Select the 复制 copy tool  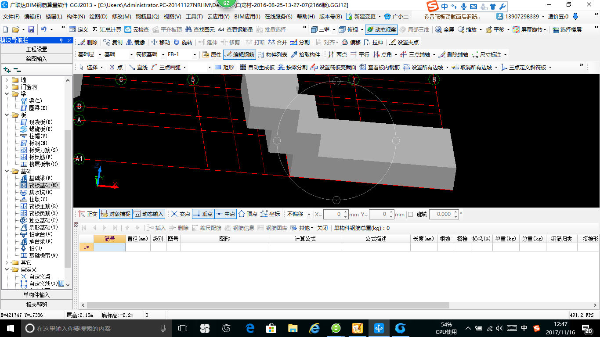(x=113, y=43)
